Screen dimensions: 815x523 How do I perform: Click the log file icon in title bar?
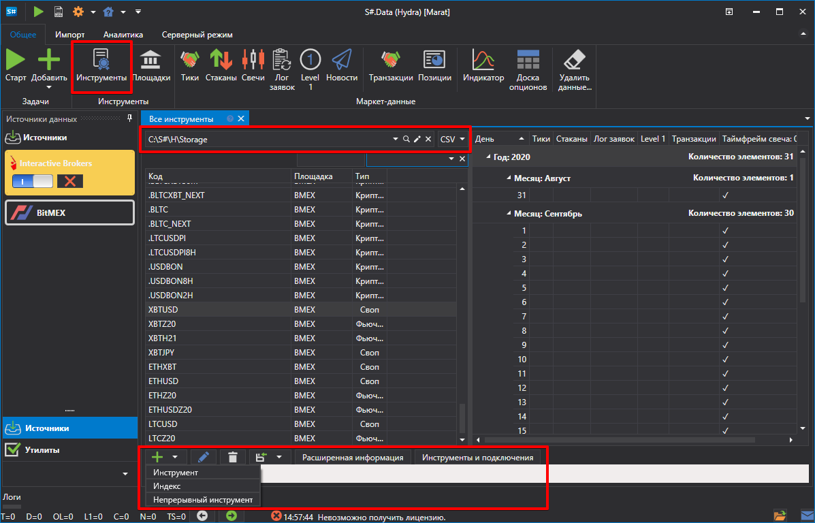pyautogui.click(x=59, y=12)
